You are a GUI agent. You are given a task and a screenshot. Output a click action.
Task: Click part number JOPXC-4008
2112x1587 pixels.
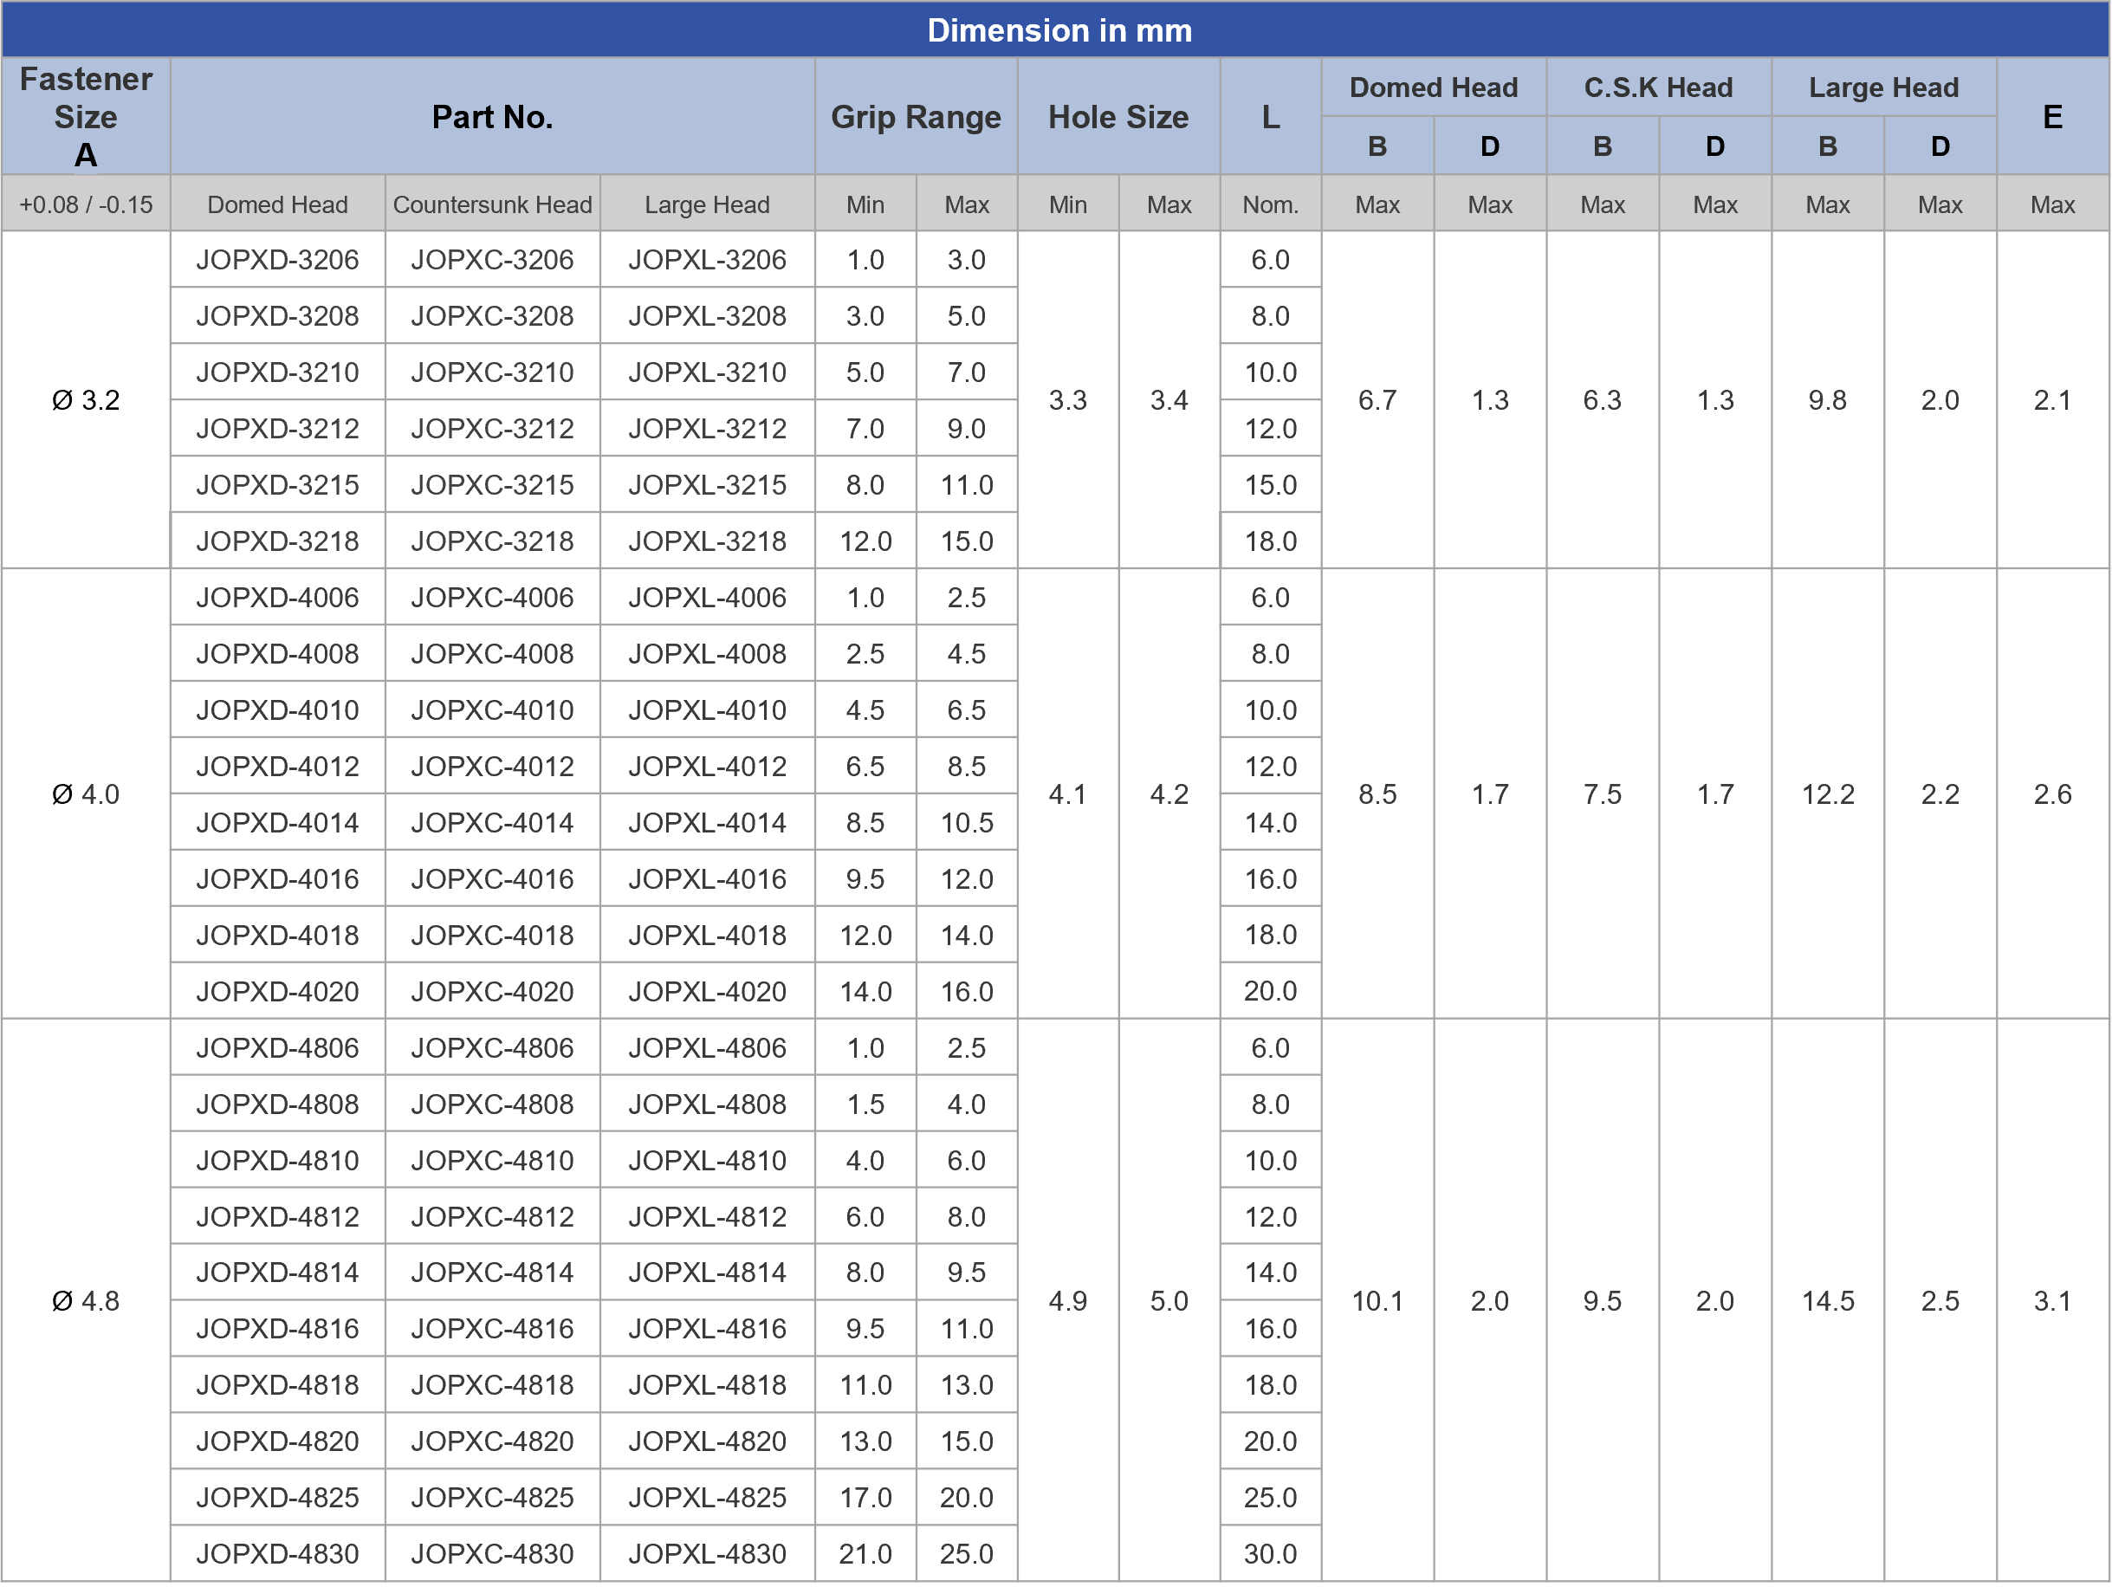[x=493, y=654]
